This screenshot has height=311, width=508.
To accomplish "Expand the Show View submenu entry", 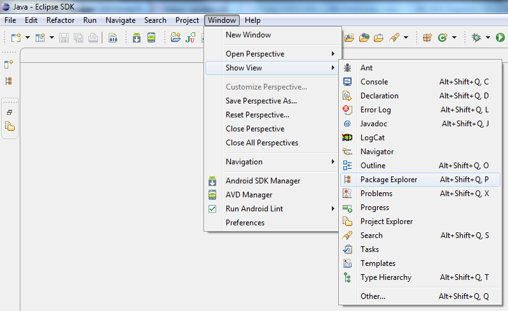I will pyautogui.click(x=273, y=68).
